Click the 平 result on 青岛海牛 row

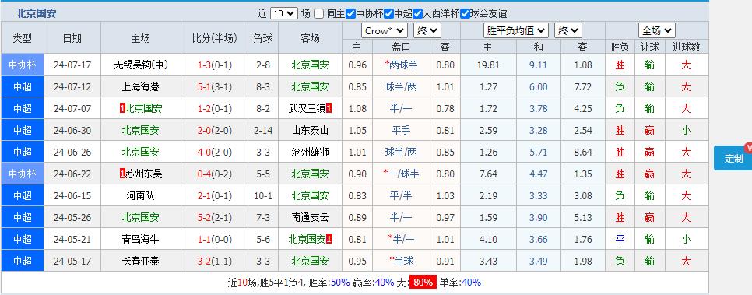(x=620, y=239)
